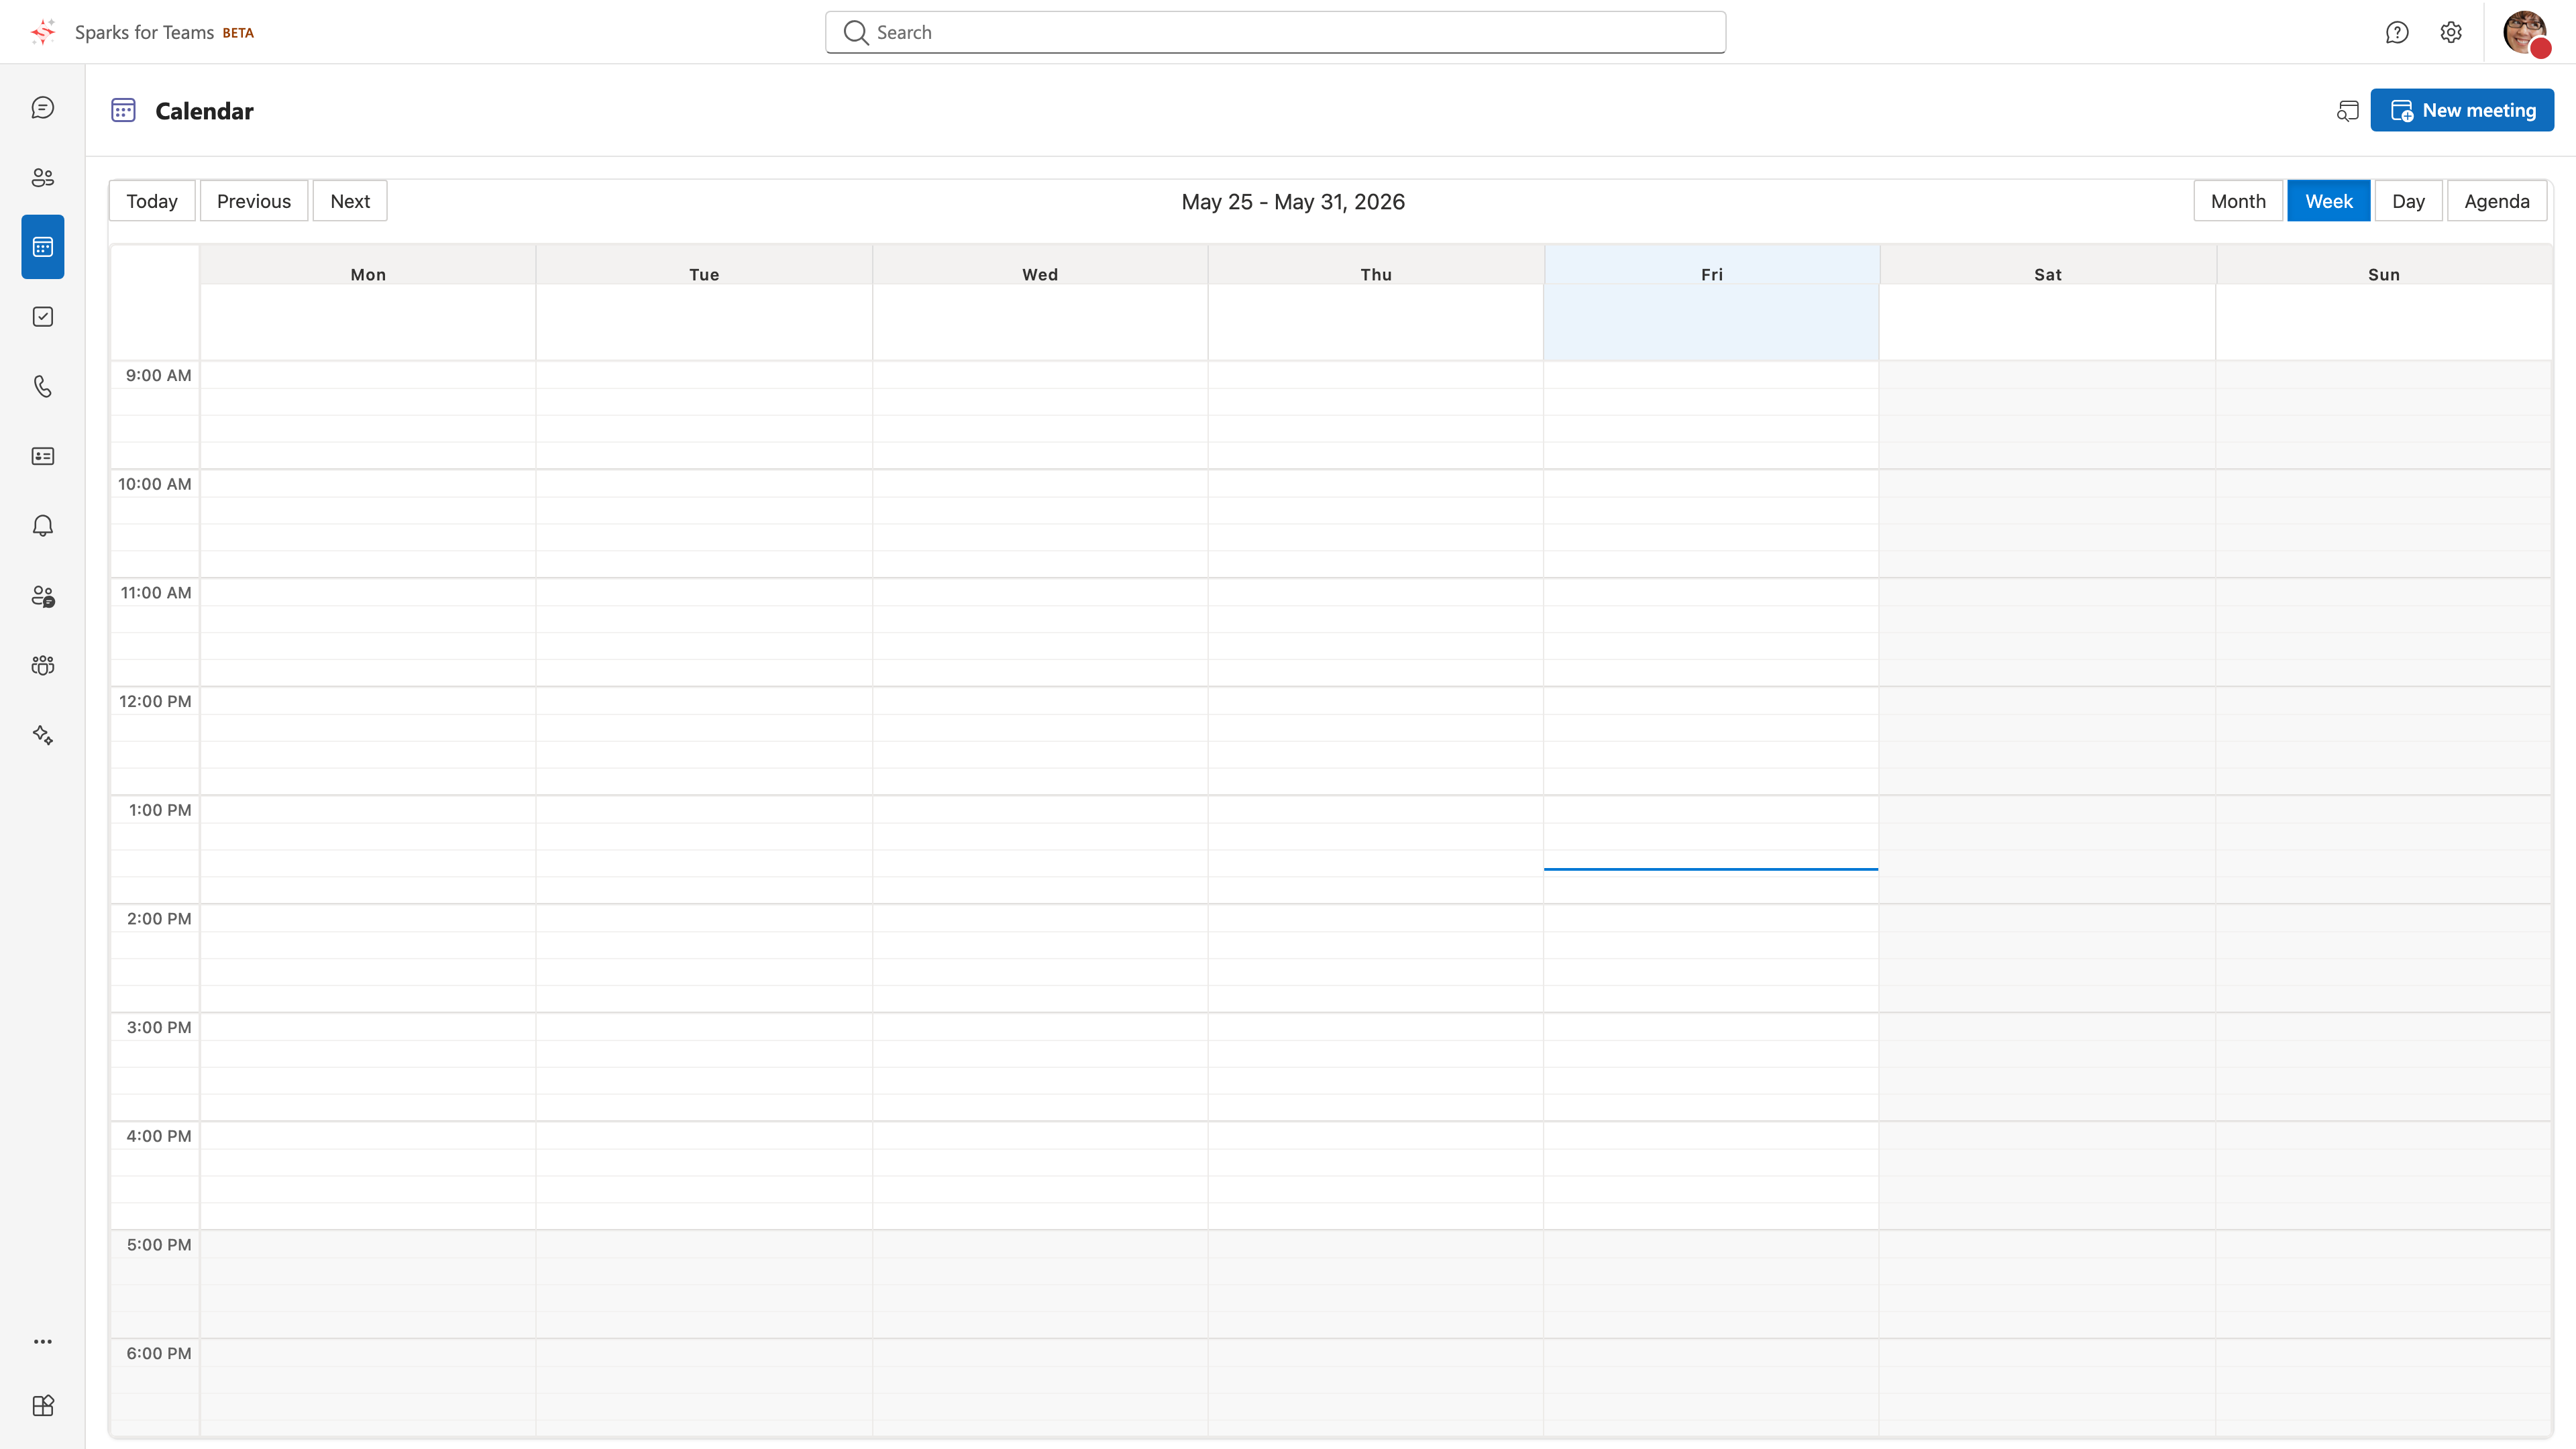Viewport: 2576px width, 1449px height.
Task: Open the sparkle AI sidebar icon
Action: tap(42, 735)
